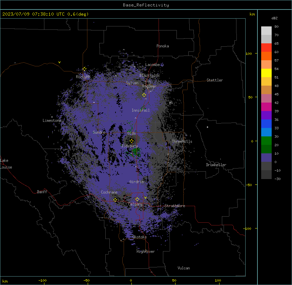Click the Drumheller town label

tap(216, 165)
